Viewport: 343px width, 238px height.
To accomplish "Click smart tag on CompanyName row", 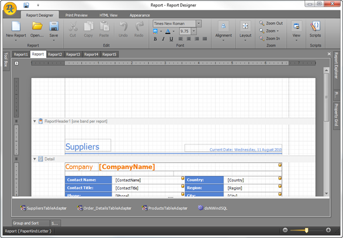I will [x=280, y=165].
